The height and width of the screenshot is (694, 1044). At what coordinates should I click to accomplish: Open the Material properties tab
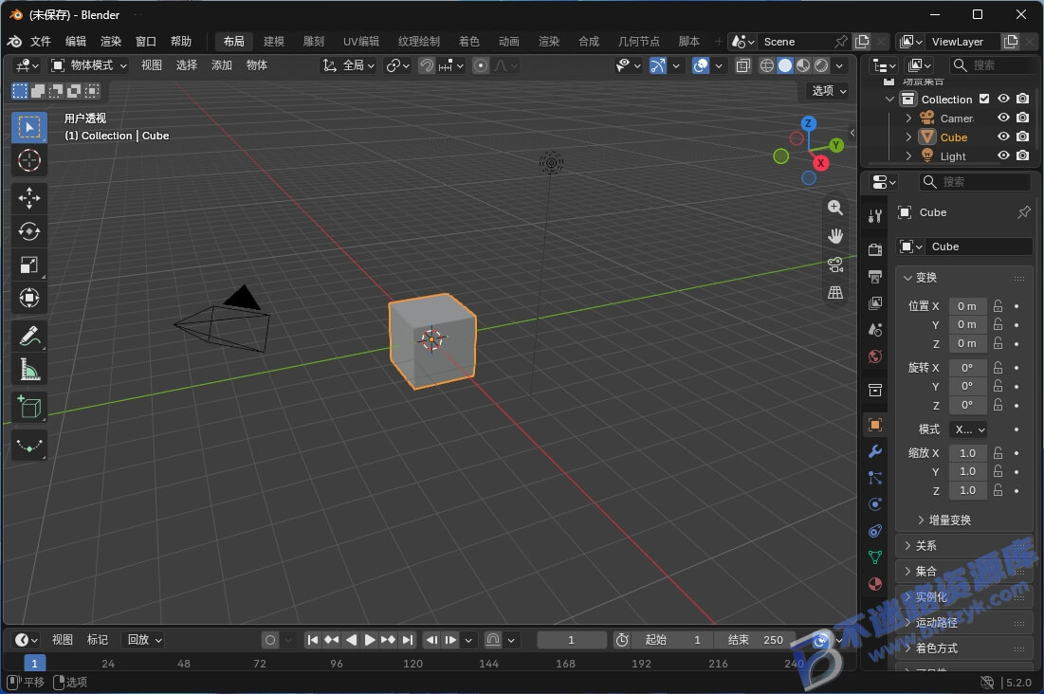tap(875, 584)
